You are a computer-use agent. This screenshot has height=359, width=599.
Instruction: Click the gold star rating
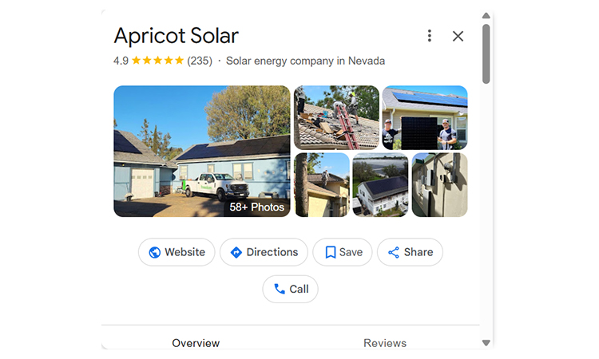click(157, 61)
